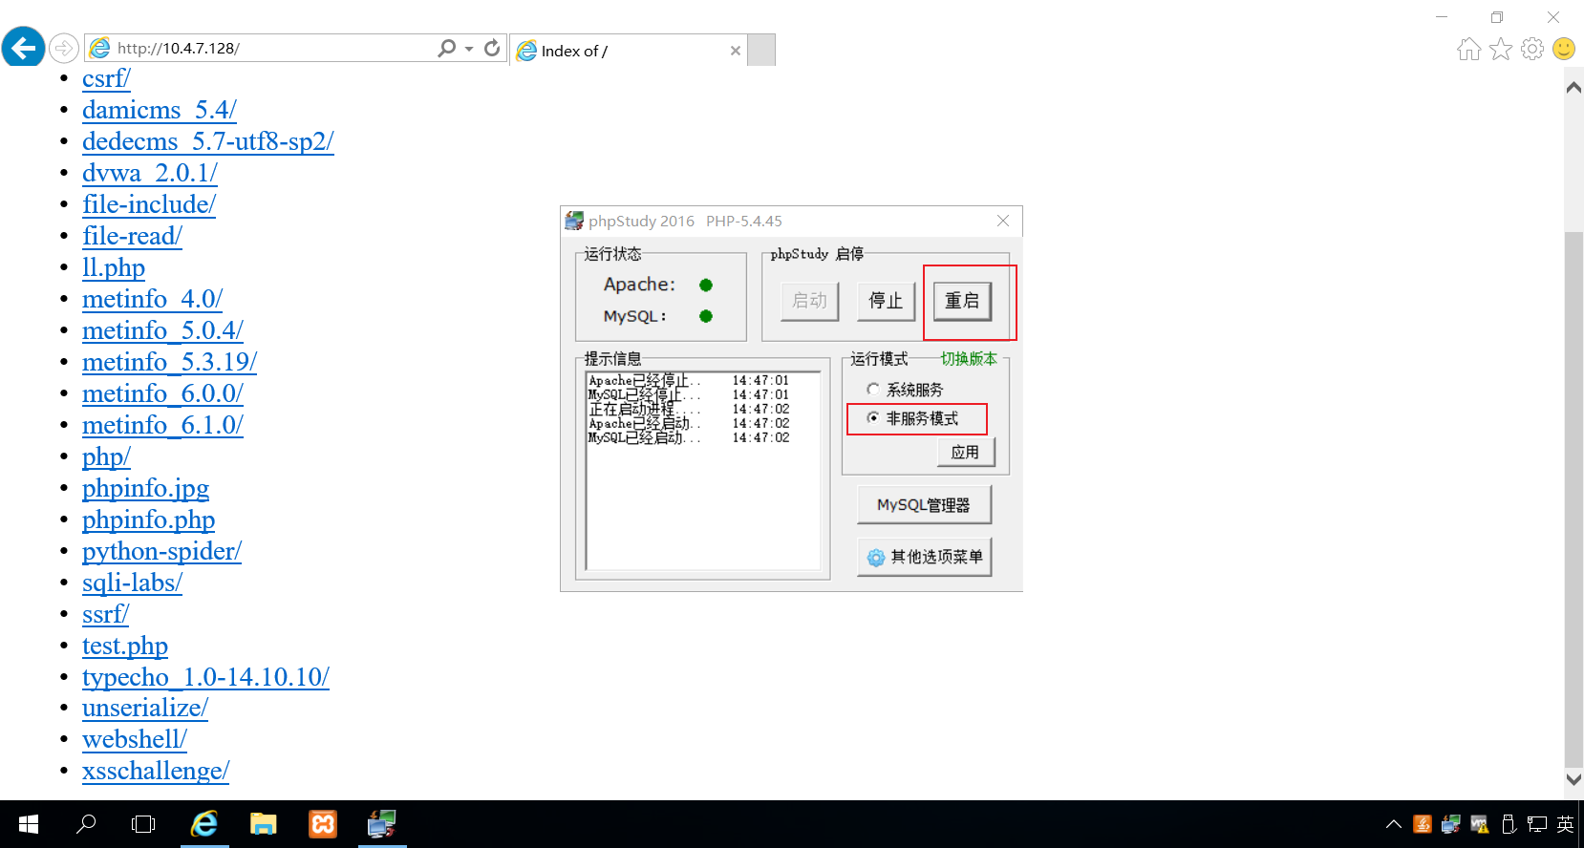Open the xsschallenge/ link
This screenshot has height=848, width=1584.
coord(156,771)
